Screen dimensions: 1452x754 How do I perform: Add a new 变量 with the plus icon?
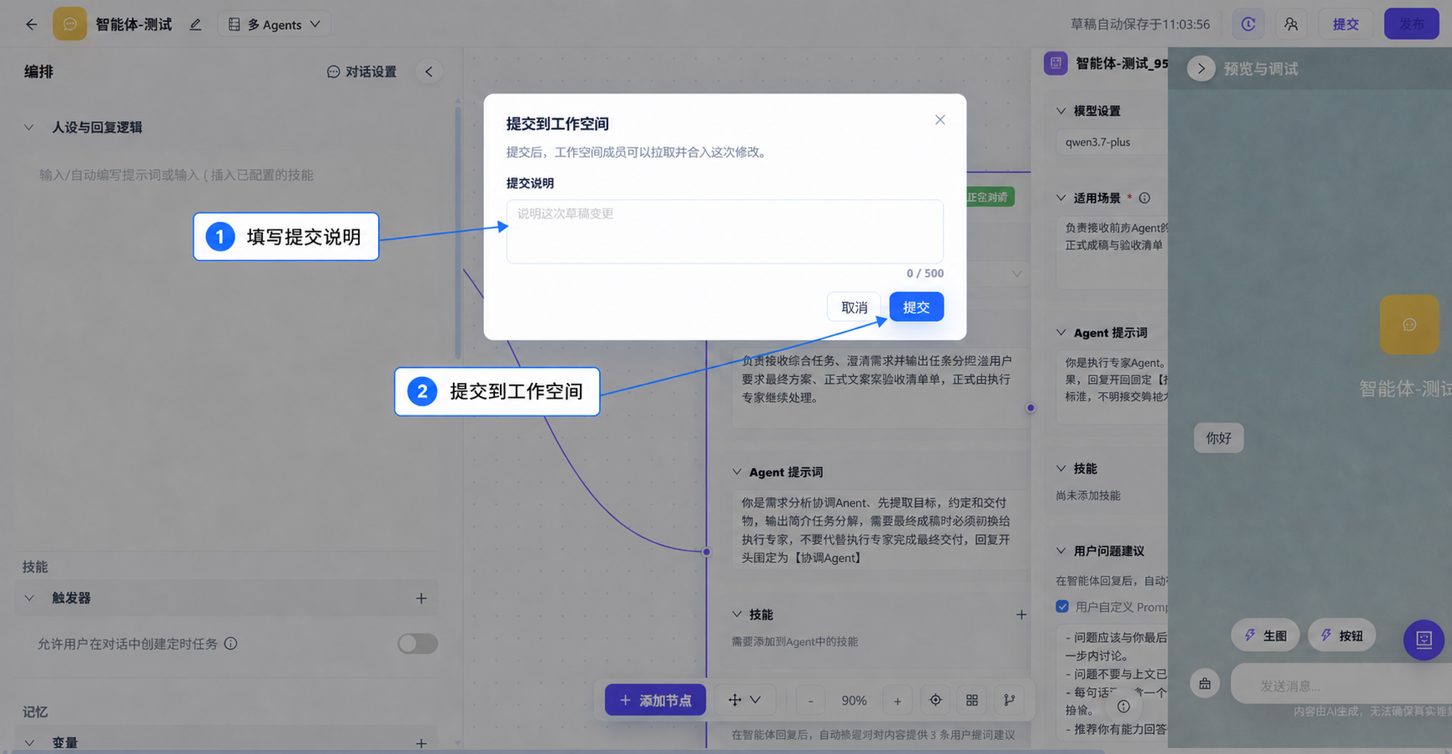click(x=421, y=742)
